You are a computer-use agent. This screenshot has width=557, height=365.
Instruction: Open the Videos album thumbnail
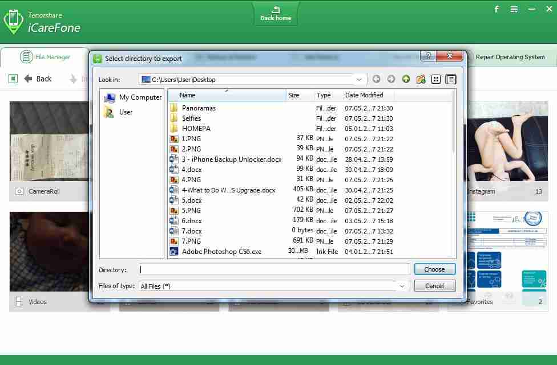click(49, 252)
